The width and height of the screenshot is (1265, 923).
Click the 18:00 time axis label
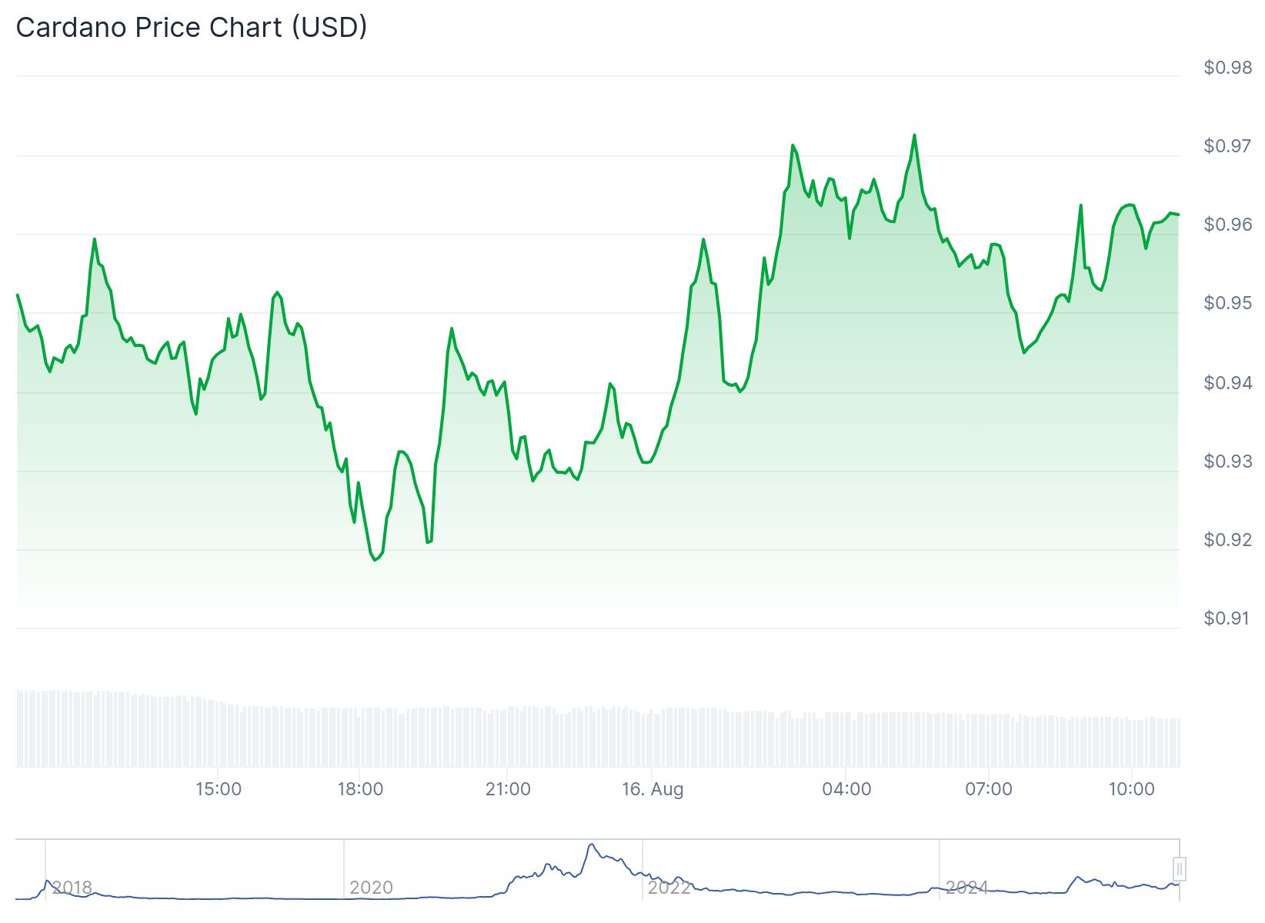pyautogui.click(x=360, y=789)
